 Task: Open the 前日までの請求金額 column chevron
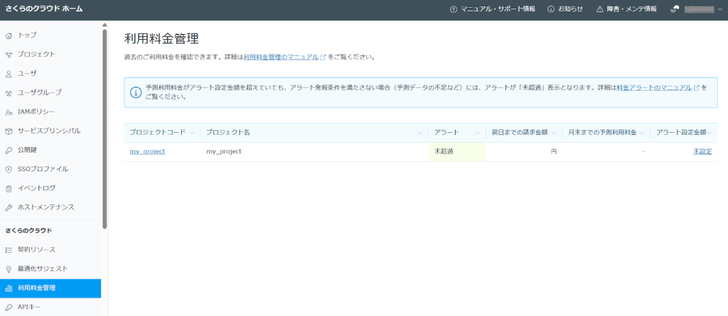[x=553, y=133]
